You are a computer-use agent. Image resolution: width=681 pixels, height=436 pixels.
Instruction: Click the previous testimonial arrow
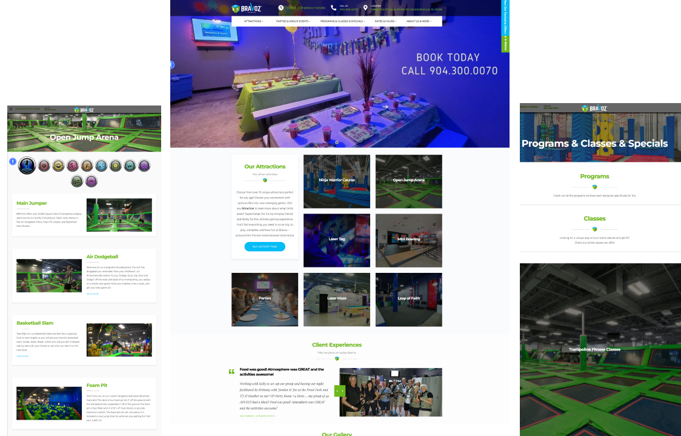coord(337,391)
